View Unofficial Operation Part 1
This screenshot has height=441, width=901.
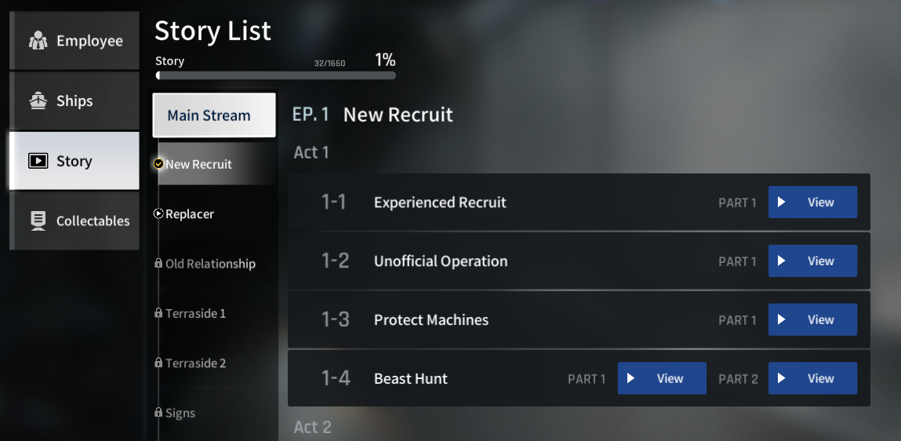coord(812,261)
